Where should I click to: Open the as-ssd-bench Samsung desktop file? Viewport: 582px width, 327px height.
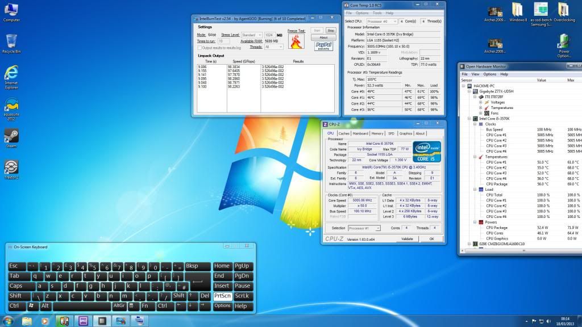pos(541,14)
